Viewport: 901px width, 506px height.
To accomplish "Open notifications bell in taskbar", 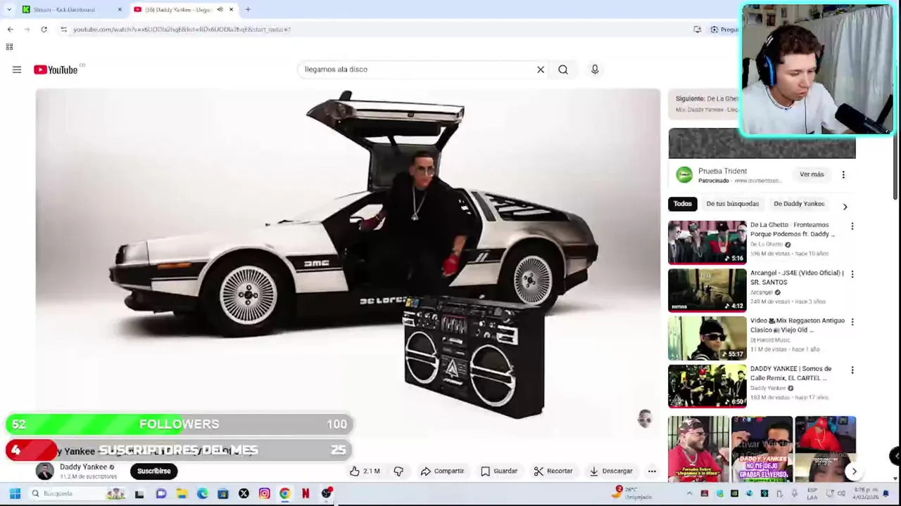I will [x=886, y=494].
